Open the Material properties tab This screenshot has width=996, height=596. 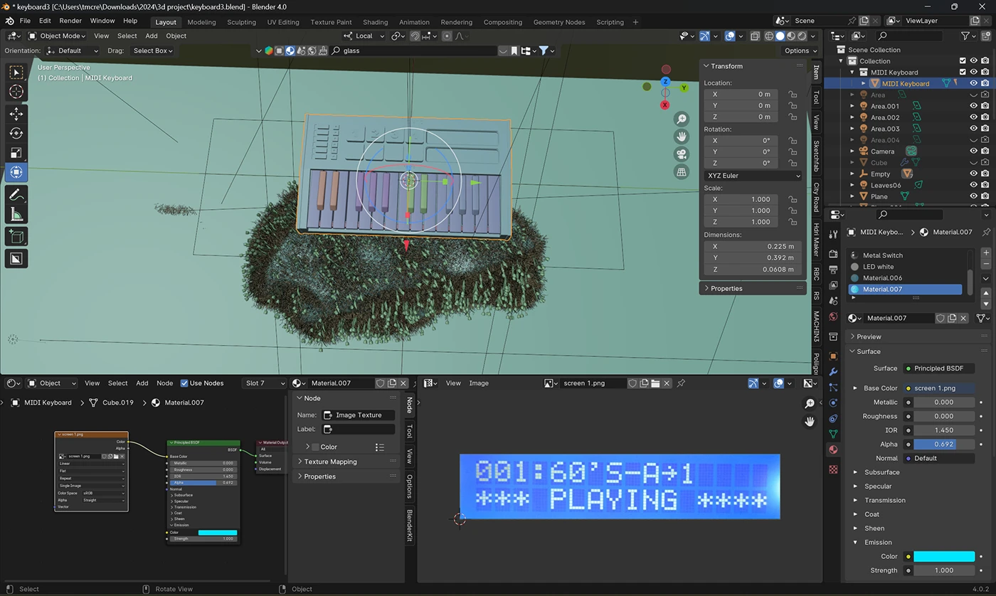834,449
